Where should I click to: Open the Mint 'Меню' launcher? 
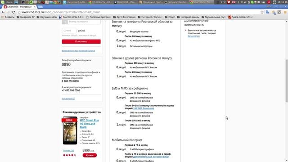tap(7, 2)
